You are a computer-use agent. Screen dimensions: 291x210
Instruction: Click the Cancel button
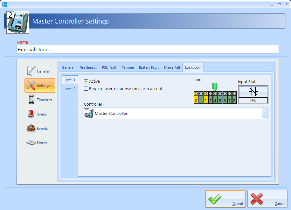click(x=267, y=199)
